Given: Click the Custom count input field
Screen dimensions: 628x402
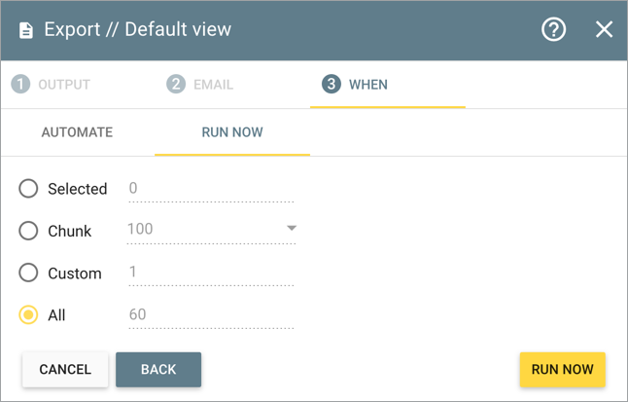Looking at the screenshot, I should click(x=210, y=273).
